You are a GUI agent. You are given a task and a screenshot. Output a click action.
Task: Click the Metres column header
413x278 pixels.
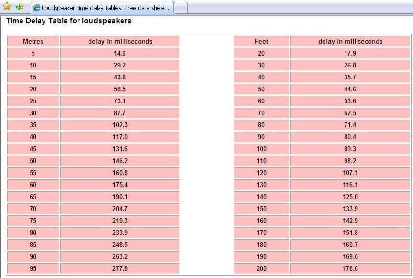click(33, 41)
